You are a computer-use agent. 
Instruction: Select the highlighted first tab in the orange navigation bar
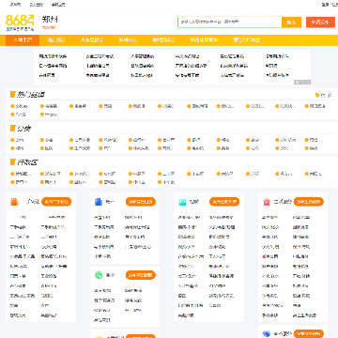click(23, 40)
